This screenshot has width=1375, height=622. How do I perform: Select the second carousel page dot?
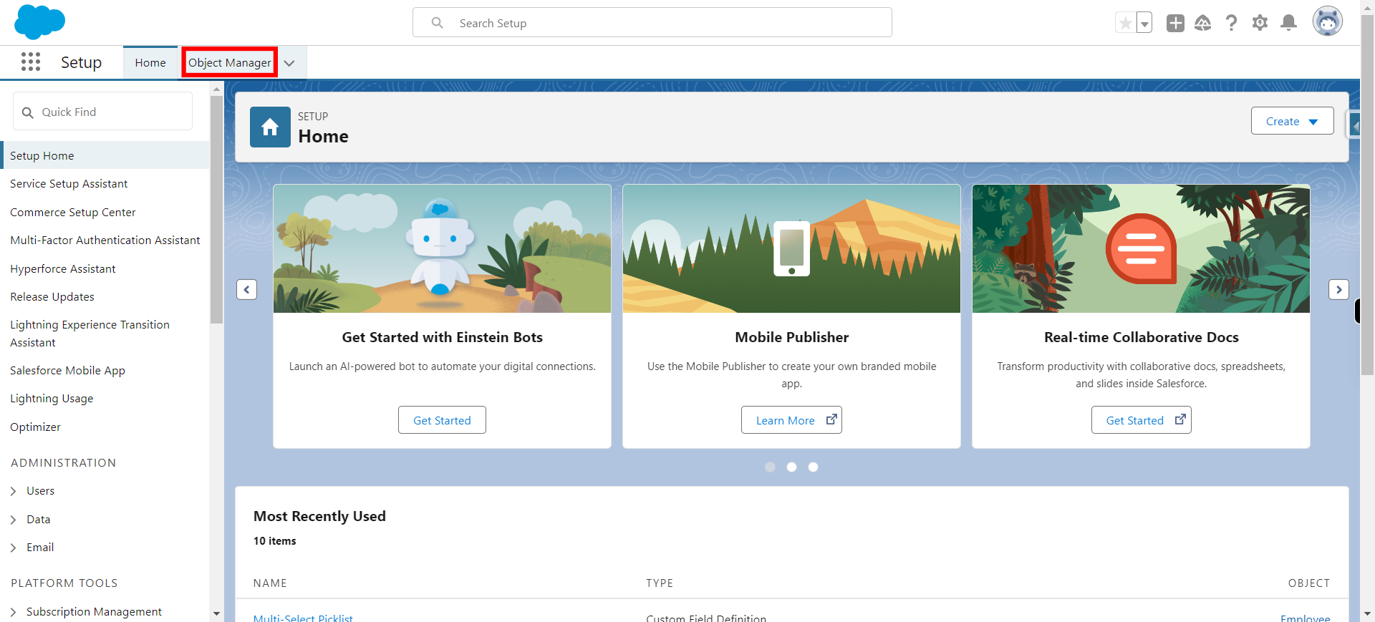tap(791, 467)
